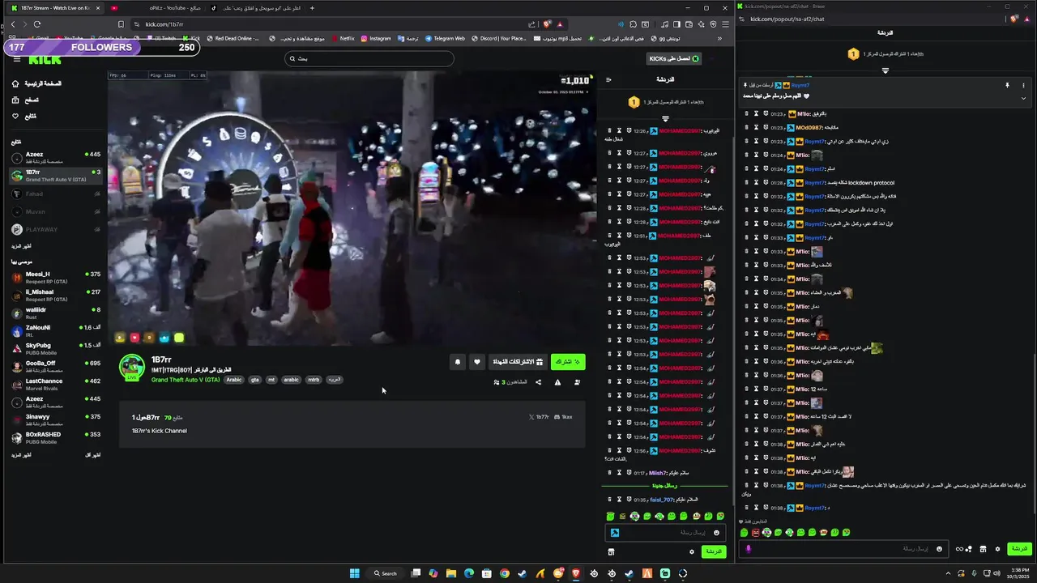Reload the page in the browser
The width and height of the screenshot is (1037, 583).
tap(37, 24)
